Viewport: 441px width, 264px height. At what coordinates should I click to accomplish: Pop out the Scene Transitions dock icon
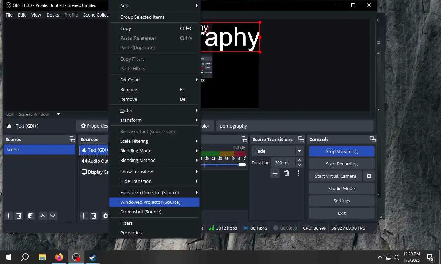tap(301, 139)
